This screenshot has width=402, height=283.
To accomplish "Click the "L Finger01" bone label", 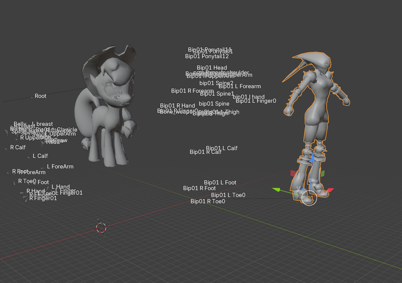I will (69, 193).
